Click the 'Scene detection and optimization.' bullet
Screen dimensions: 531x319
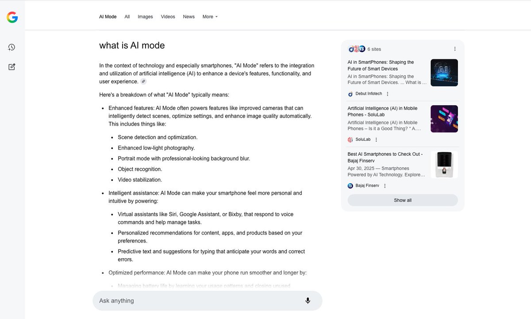(x=158, y=137)
